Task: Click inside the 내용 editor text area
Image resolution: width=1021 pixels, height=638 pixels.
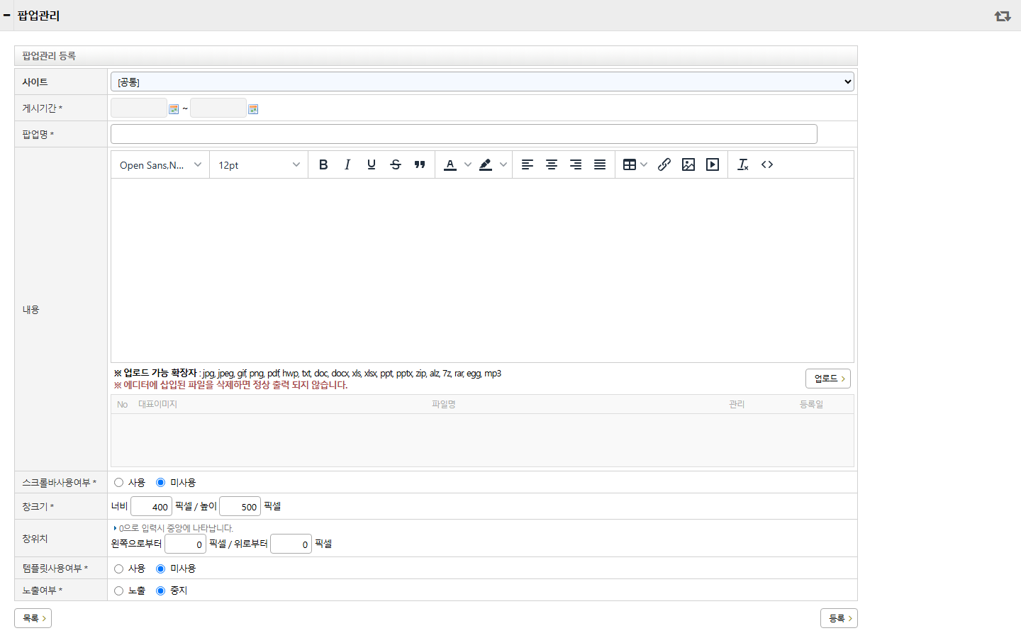Action: (x=482, y=270)
